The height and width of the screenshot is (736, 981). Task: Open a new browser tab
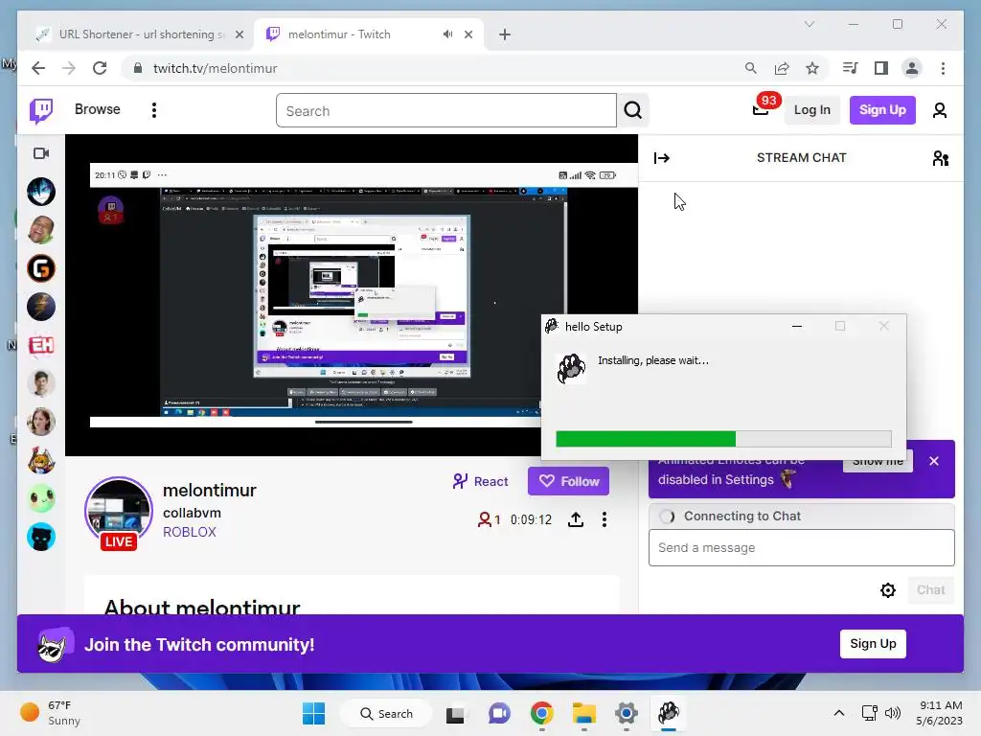point(505,35)
